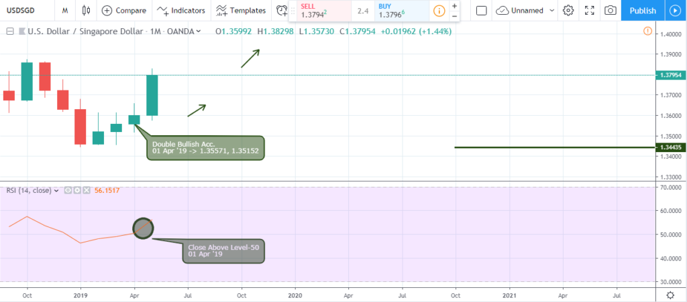Image resolution: width=687 pixels, height=302 pixels.
Task: Click the current price label 1.37954
Action: [x=670, y=75]
